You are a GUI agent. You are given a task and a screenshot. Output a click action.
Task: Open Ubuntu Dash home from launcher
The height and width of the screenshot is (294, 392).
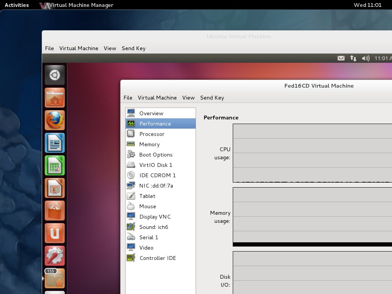[55, 75]
